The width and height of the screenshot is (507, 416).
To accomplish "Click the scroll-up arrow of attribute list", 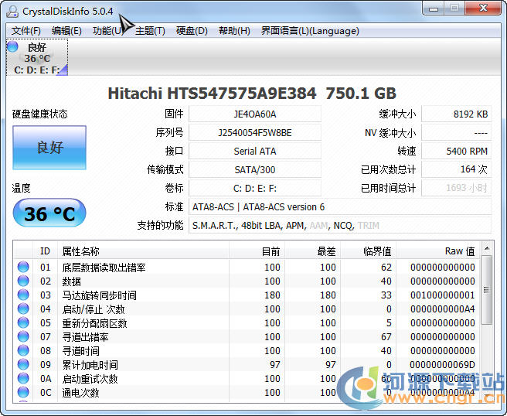I will pyautogui.click(x=486, y=251).
